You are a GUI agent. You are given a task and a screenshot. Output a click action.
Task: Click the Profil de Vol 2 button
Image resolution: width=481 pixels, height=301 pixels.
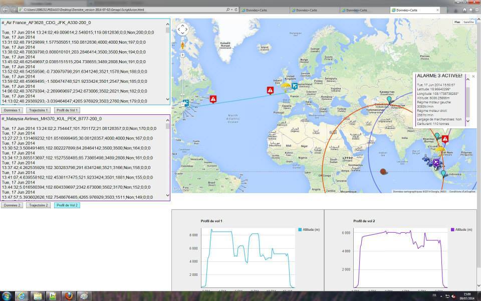click(67, 205)
